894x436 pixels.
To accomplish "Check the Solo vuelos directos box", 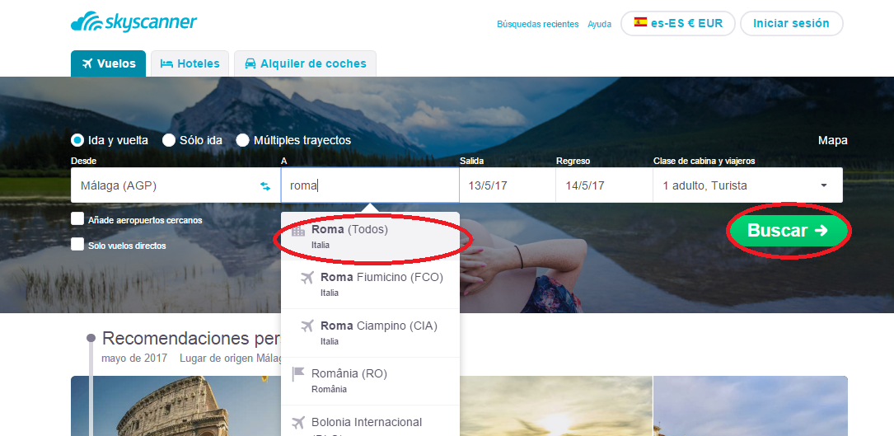I will coord(77,245).
